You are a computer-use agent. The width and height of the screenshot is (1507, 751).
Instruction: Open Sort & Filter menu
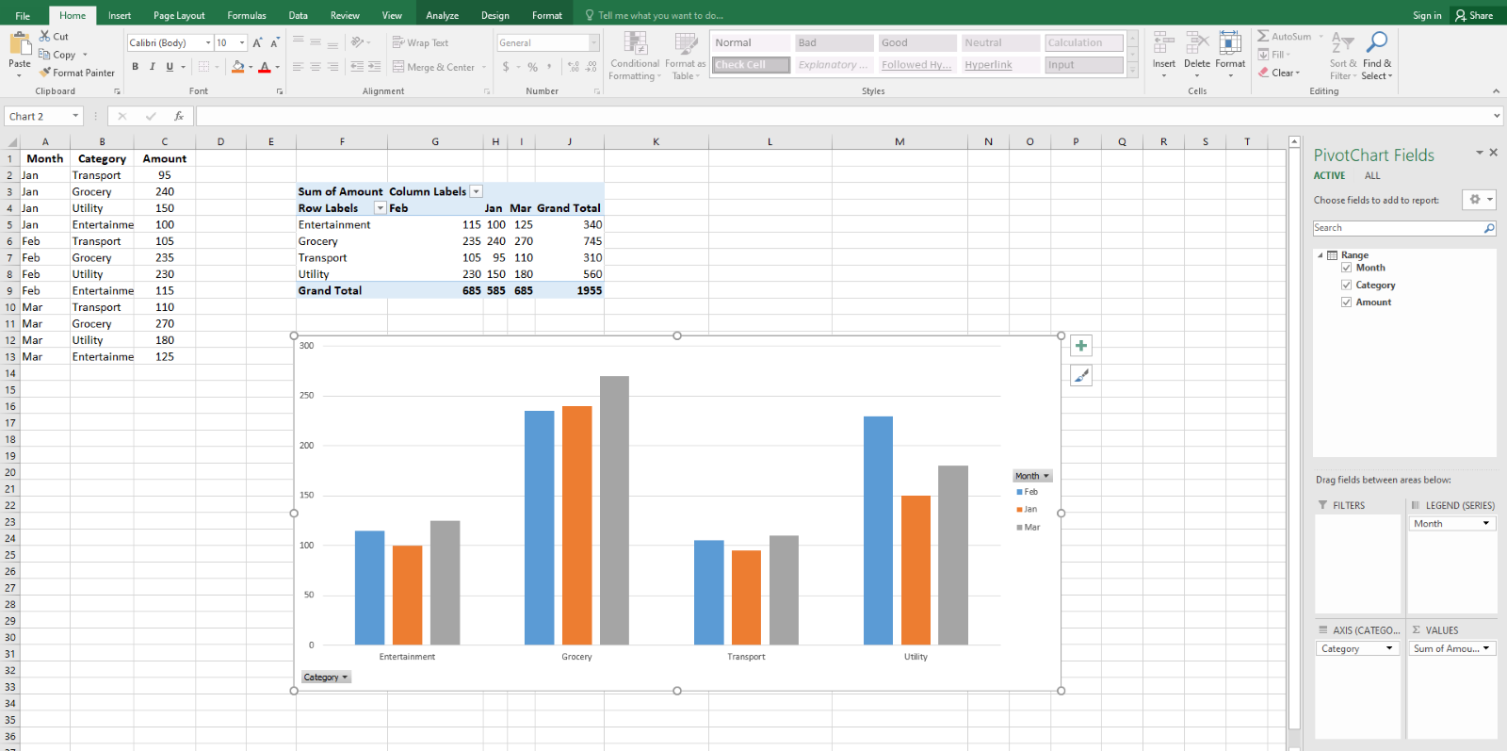click(x=1343, y=56)
